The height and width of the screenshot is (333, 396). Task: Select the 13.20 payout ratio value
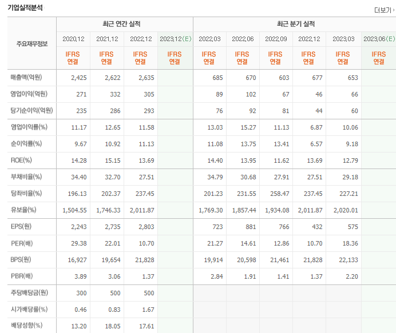pos(79,326)
